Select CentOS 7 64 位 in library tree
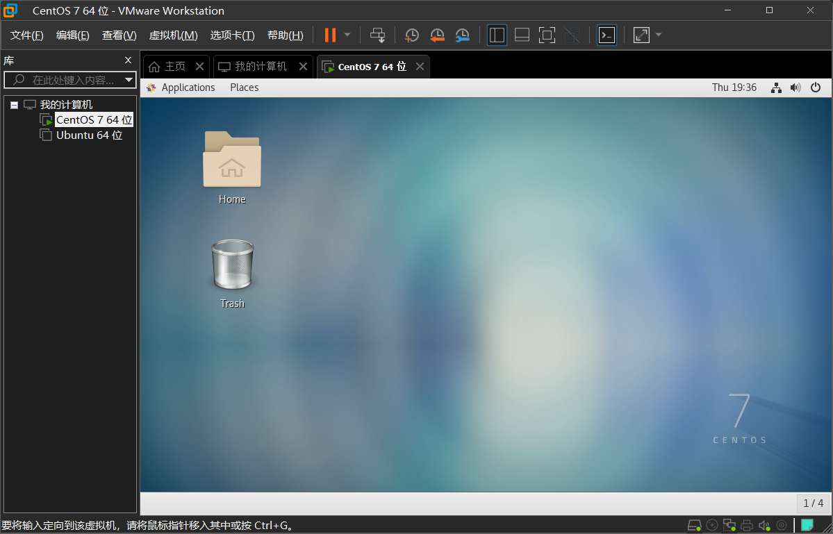Viewport: 833px width, 534px height. coord(94,120)
